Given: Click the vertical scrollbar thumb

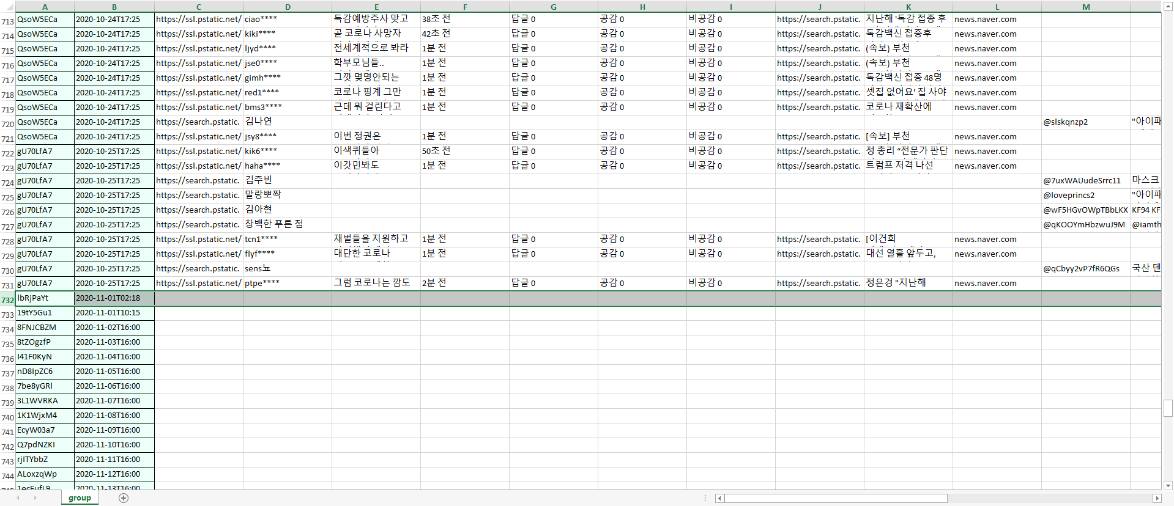Looking at the screenshot, I should pyautogui.click(x=1168, y=408).
